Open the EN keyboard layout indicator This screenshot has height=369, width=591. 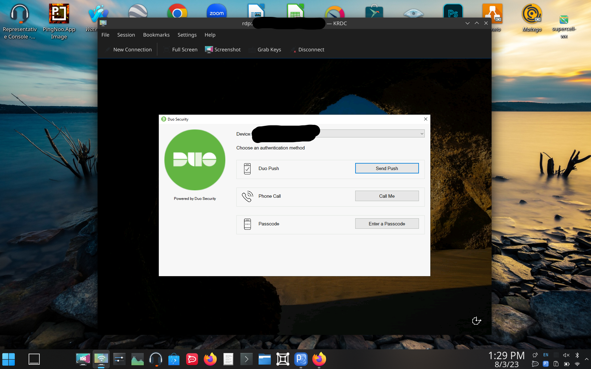point(546,355)
